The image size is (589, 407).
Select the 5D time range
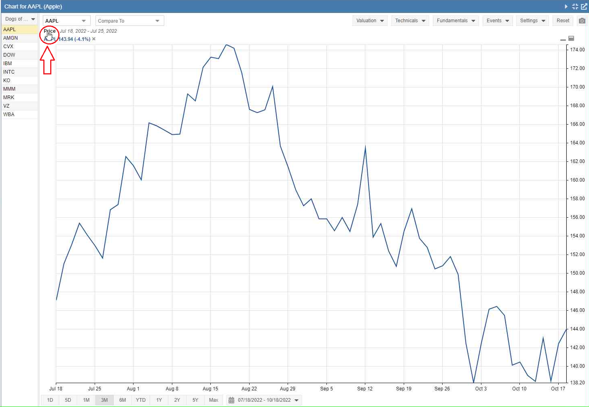(68, 400)
